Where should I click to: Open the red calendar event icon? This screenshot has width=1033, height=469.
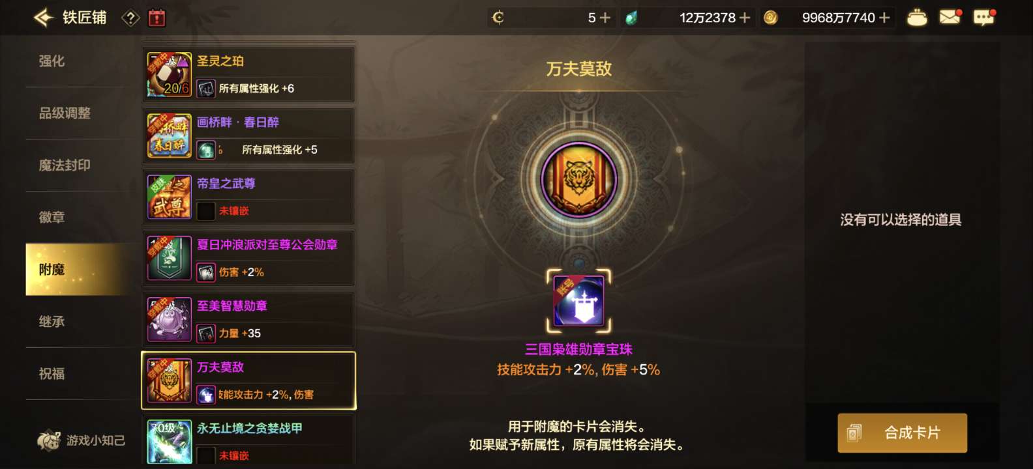tap(157, 18)
